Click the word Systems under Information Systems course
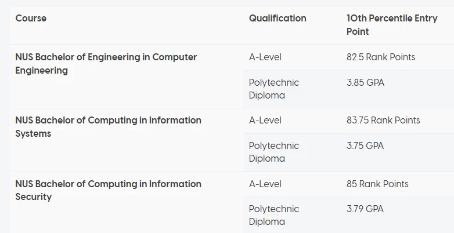Screen dimensions: 454x233 [x=33, y=133]
